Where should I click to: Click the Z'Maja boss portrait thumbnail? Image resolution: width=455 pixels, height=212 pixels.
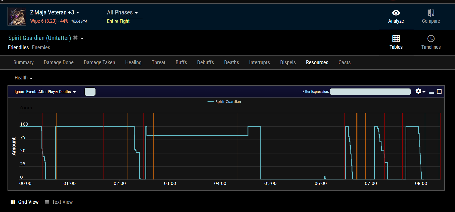[x=17, y=16]
